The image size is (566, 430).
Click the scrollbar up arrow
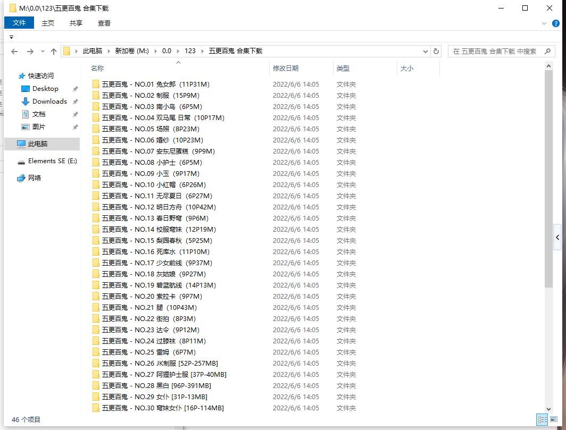(x=548, y=66)
